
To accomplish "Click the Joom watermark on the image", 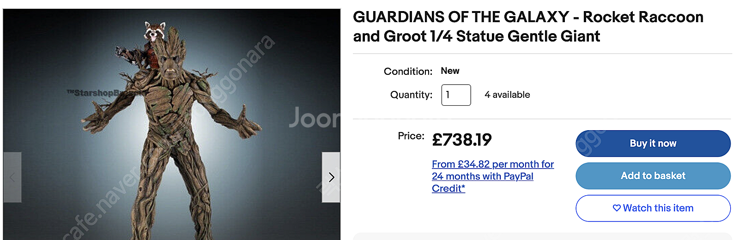I will (x=314, y=118).
